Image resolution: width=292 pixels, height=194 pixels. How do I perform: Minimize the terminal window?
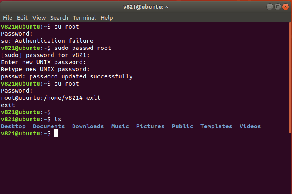270,7
